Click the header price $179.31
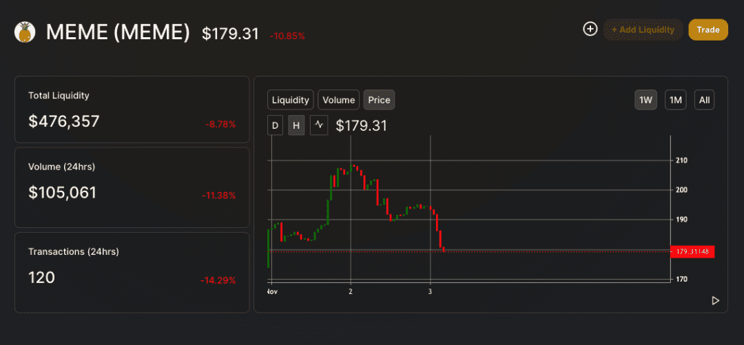744x345 pixels. 231,34
